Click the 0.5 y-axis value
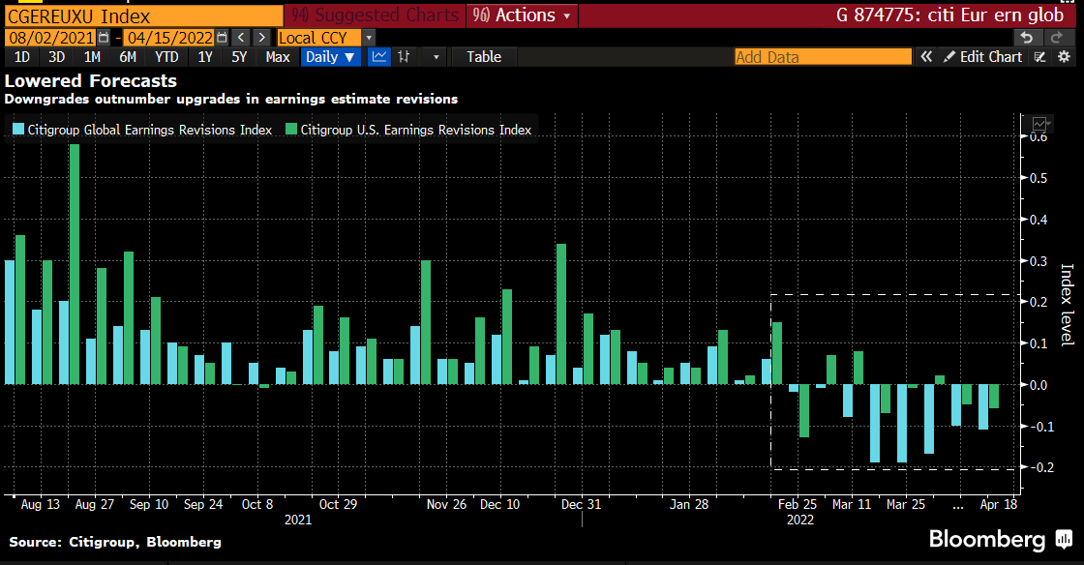This screenshot has height=565, width=1084. coord(1039,178)
